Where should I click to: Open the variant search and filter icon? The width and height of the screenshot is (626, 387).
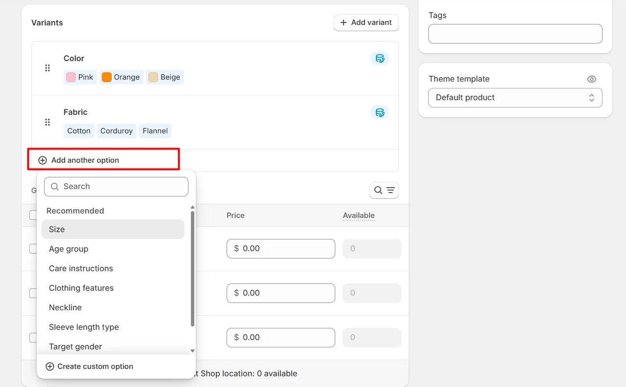click(x=384, y=190)
